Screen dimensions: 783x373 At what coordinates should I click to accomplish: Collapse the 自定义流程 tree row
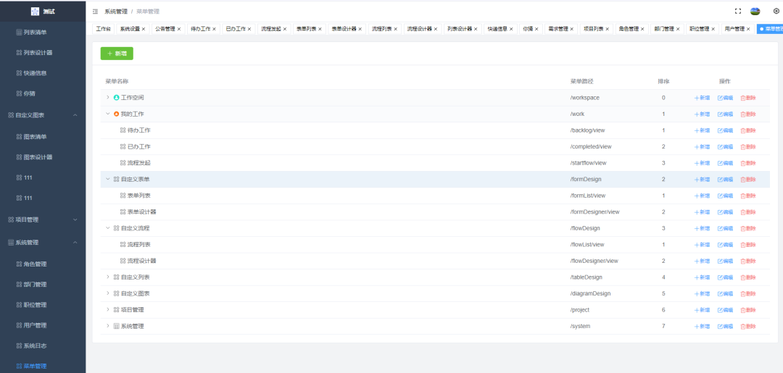pyautogui.click(x=108, y=228)
